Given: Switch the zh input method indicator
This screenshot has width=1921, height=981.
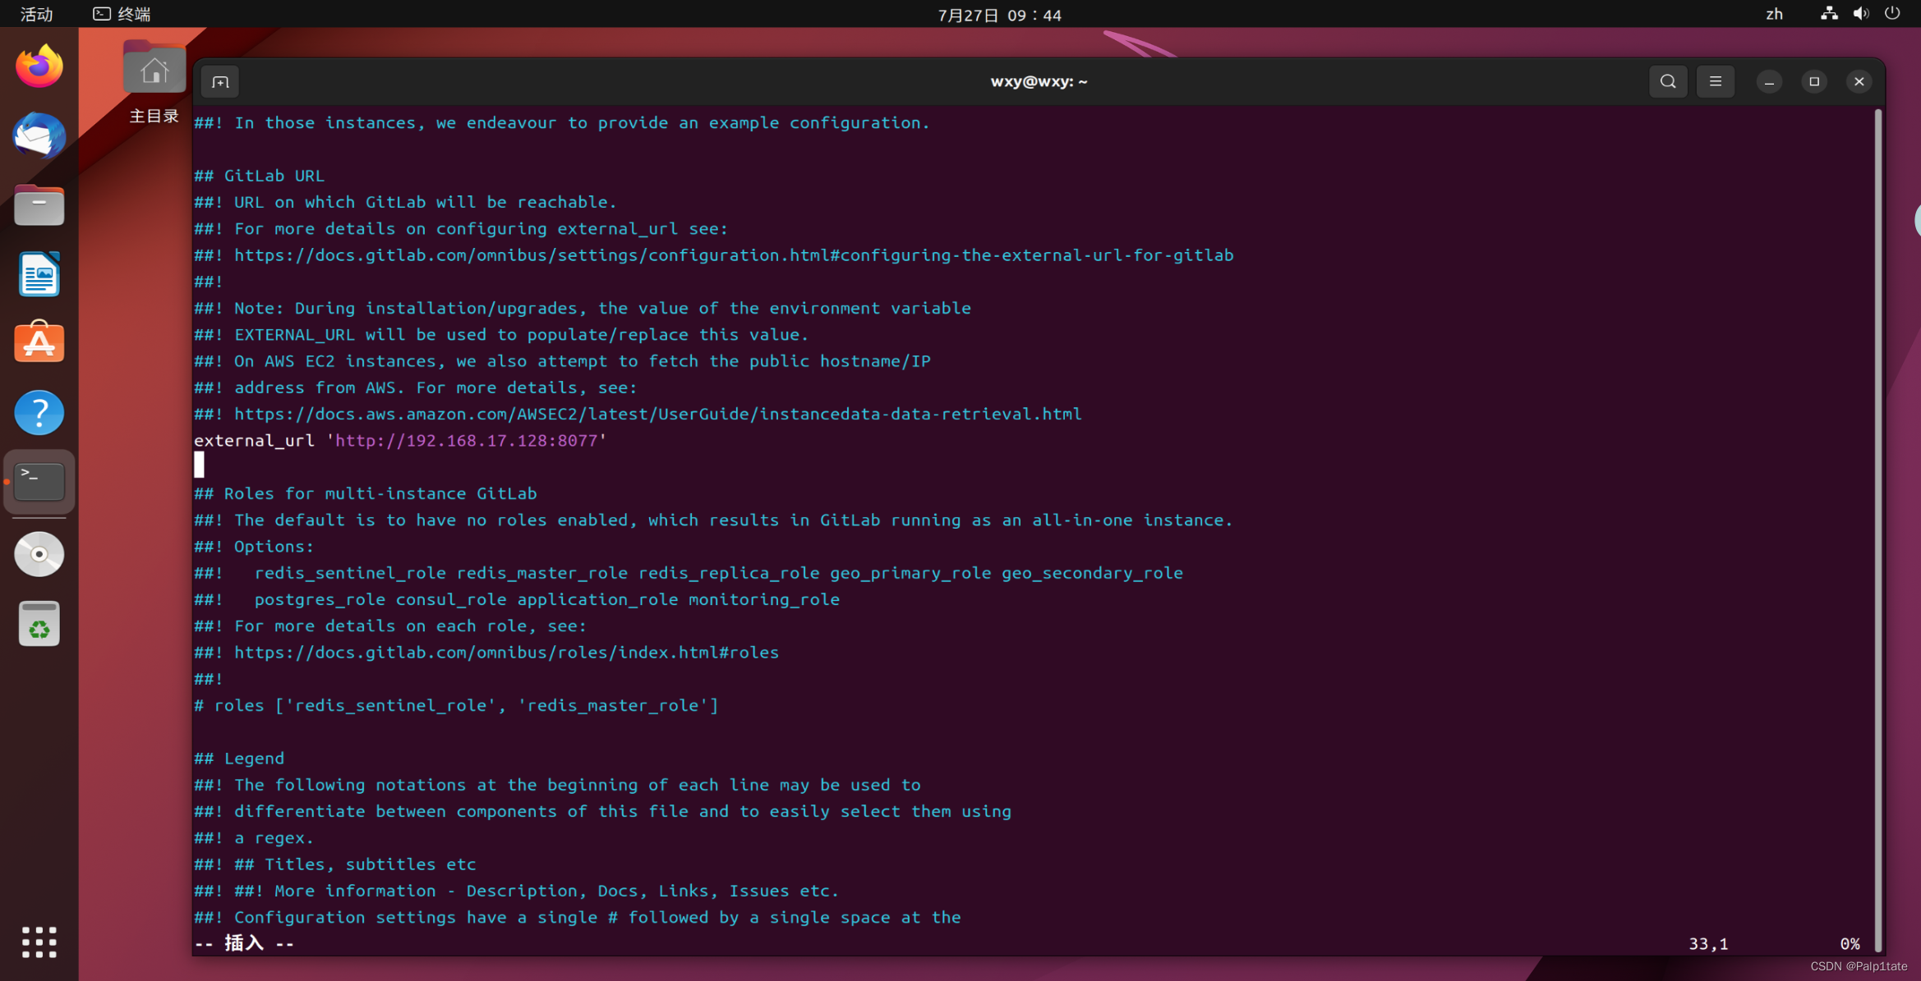Looking at the screenshot, I should [x=1774, y=14].
